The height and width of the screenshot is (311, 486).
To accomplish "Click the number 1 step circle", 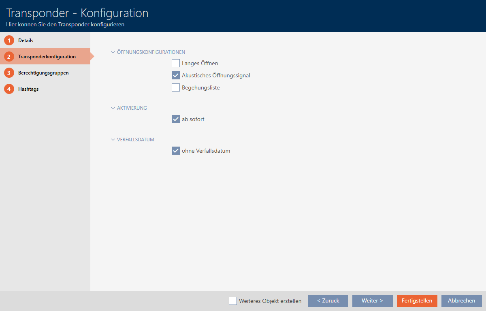I will coord(9,40).
